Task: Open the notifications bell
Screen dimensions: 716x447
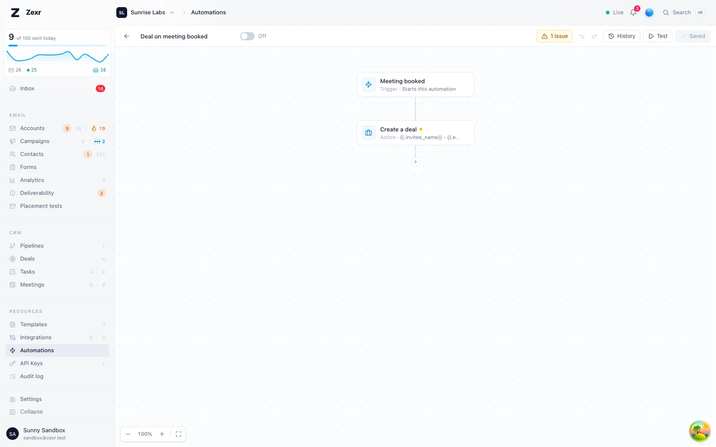Action: pos(633,13)
